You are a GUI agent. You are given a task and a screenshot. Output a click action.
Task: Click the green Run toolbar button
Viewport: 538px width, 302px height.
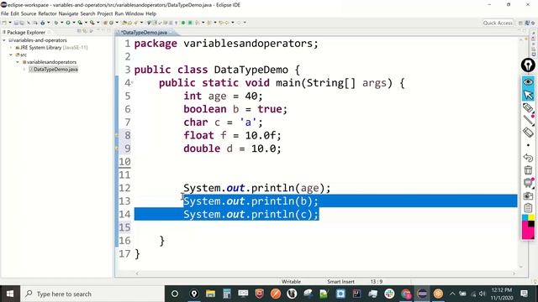point(68,23)
